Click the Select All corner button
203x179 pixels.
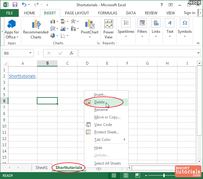tap(5, 63)
